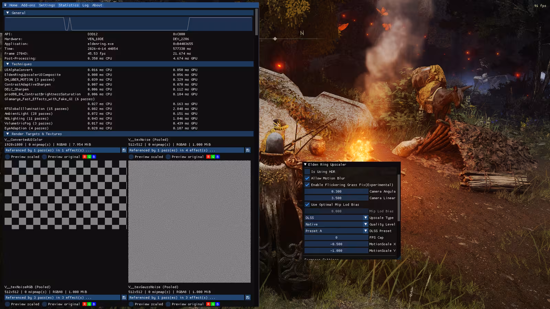Toggle red channel for V__ConvertedUIColor preview
Viewport: 550px width, 309px height.
[x=85, y=157]
